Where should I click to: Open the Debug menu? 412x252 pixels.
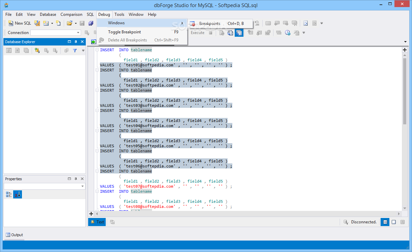[104, 14]
